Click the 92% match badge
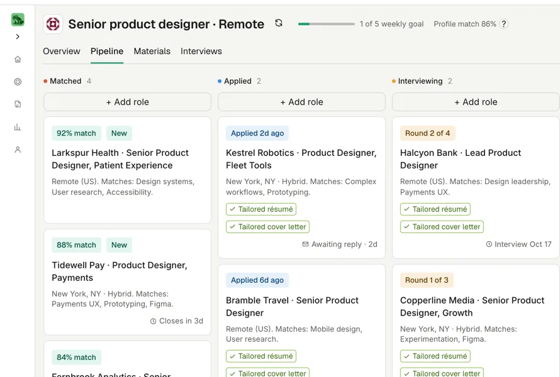 click(76, 133)
